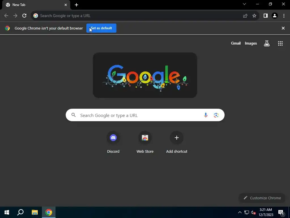Click the muted volume tray icon
This screenshot has width=290, height=218.
pyautogui.click(x=253, y=212)
